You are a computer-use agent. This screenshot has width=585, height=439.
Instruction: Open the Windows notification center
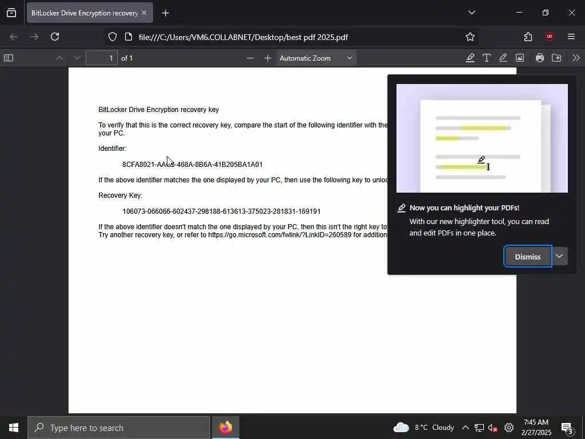point(567,428)
